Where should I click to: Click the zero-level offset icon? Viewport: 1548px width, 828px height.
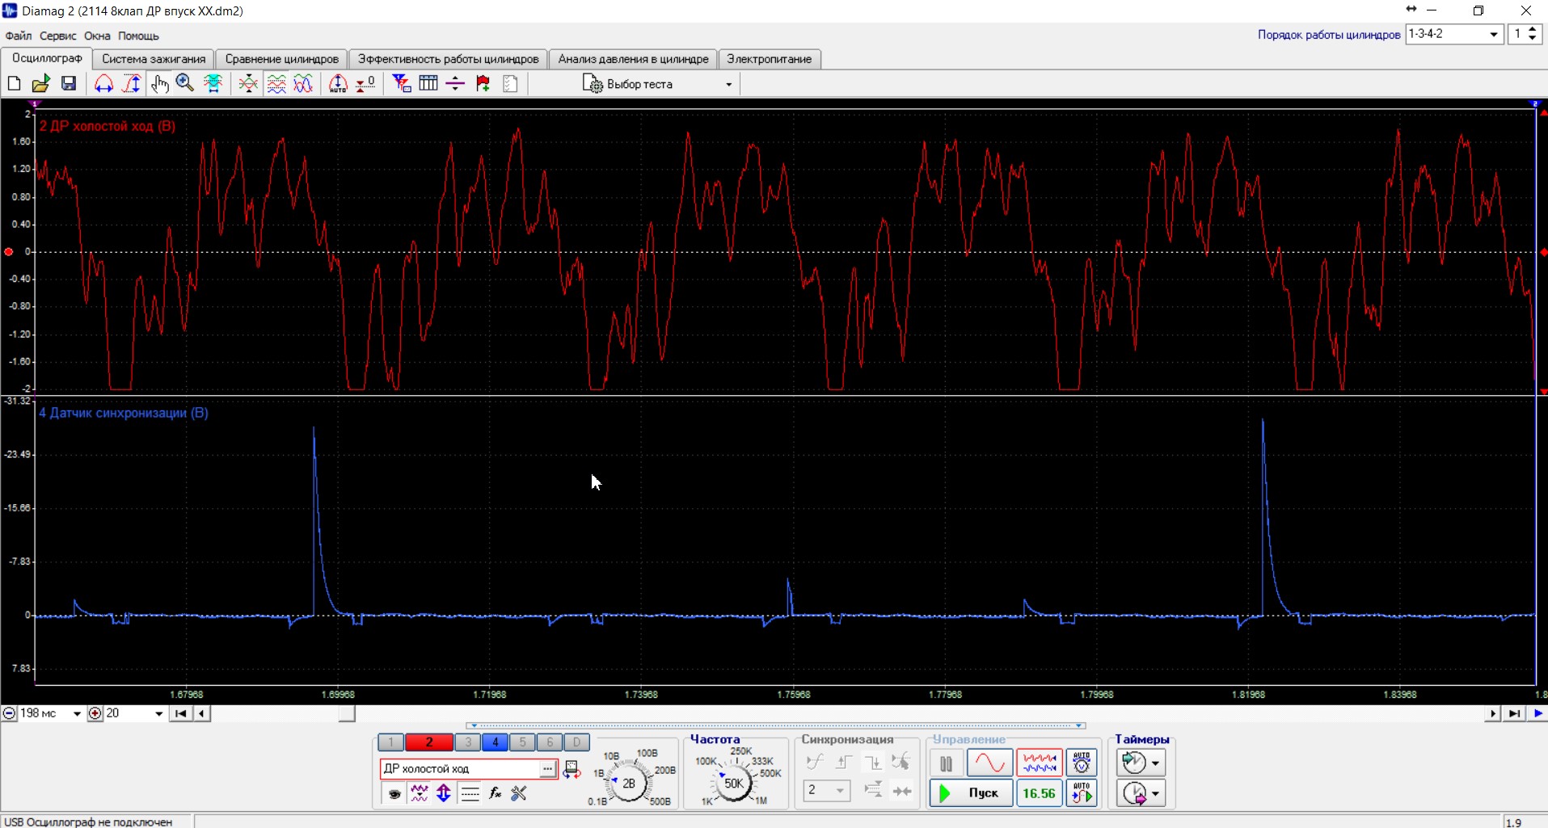click(365, 84)
